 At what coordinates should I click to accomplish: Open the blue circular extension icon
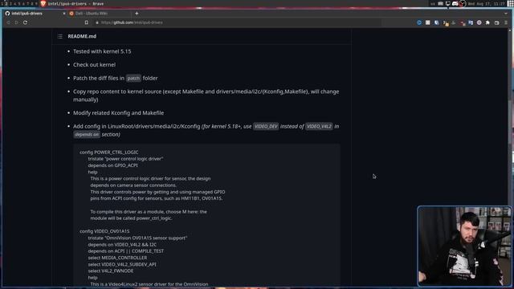[419, 22]
